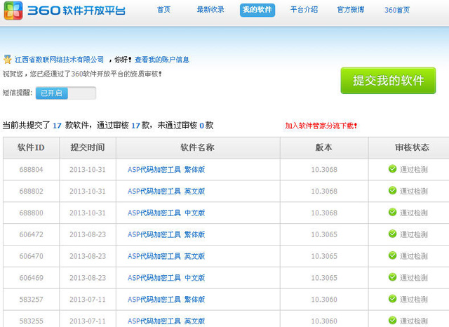
Task: Click date 2013-07-11 in row 583257
Action: pos(88,300)
